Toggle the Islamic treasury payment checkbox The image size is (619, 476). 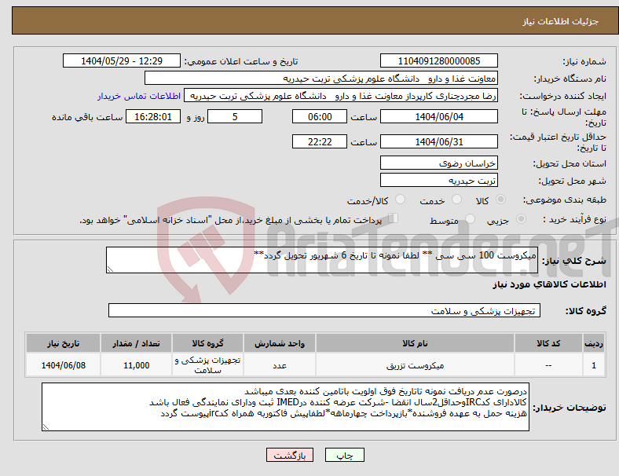(394, 218)
